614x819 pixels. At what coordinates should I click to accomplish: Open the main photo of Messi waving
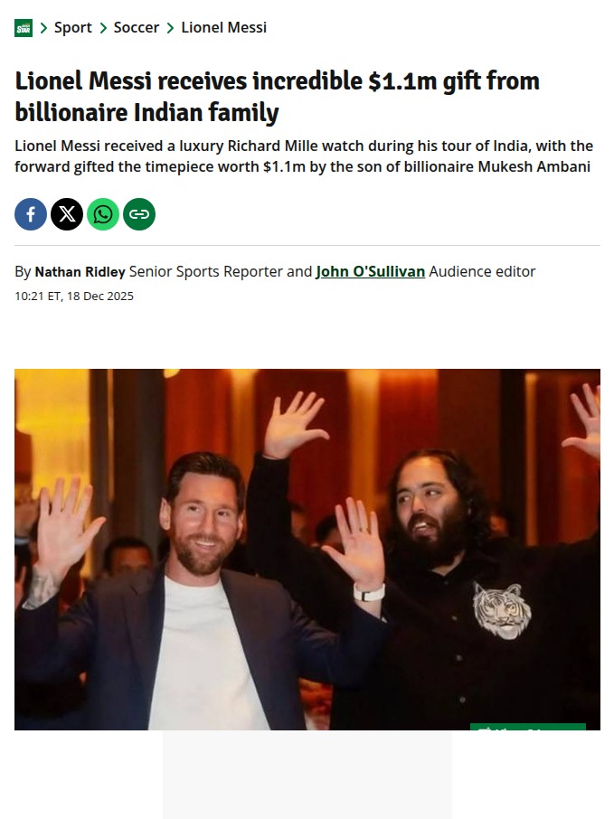pos(307,549)
